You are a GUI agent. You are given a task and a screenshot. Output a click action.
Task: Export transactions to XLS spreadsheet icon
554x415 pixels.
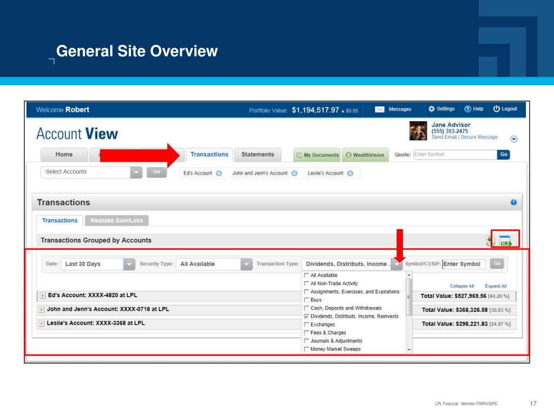[505, 240]
